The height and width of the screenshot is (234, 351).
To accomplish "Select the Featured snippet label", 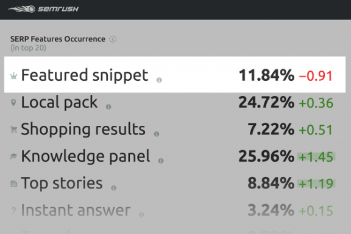I will (85, 75).
